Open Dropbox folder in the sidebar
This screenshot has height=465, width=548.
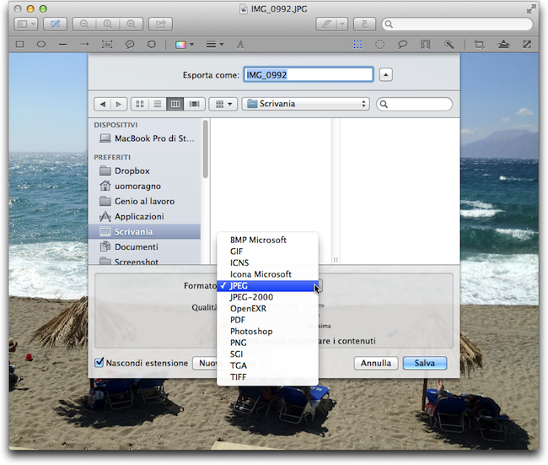pyautogui.click(x=132, y=170)
